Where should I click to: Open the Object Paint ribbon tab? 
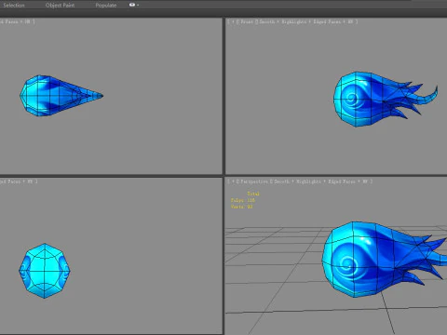60,6
